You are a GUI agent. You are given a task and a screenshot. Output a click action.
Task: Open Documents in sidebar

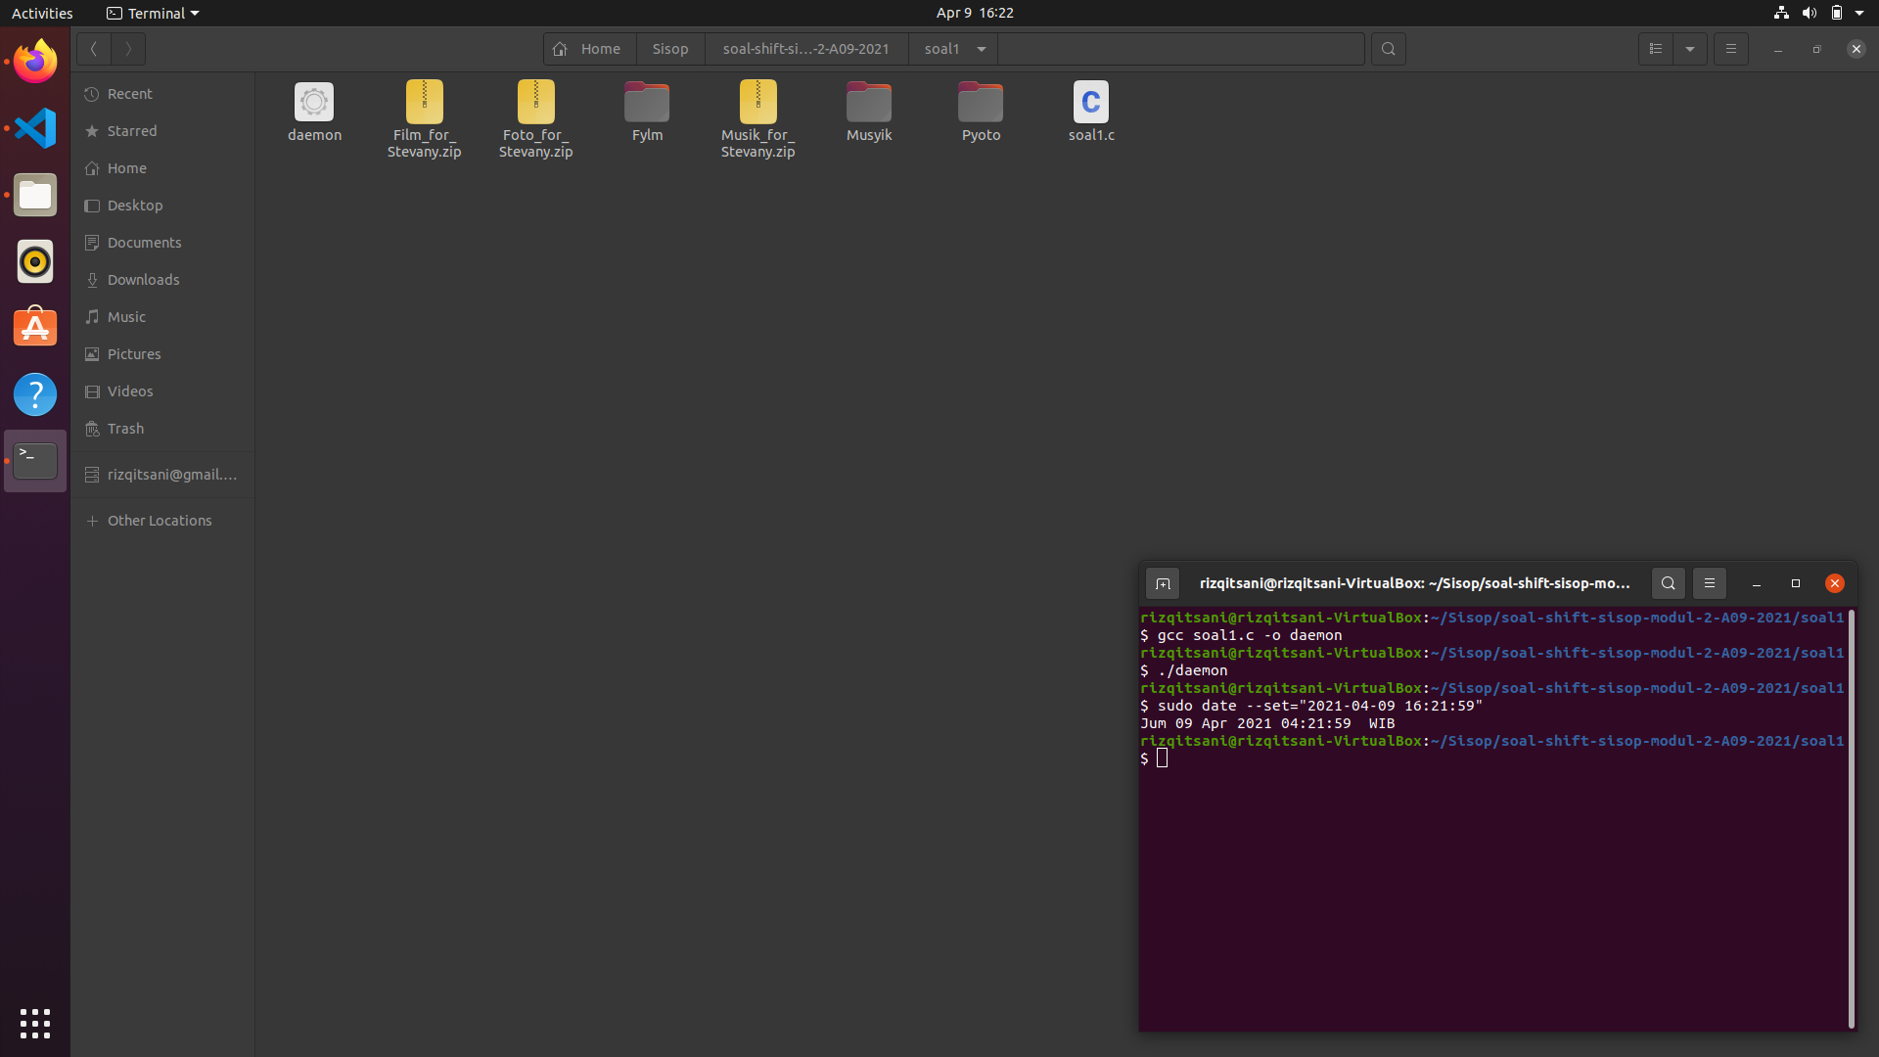click(162, 243)
